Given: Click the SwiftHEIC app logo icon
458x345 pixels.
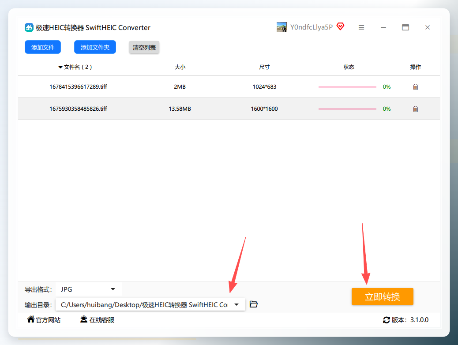Looking at the screenshot, I should pos(29,27).
